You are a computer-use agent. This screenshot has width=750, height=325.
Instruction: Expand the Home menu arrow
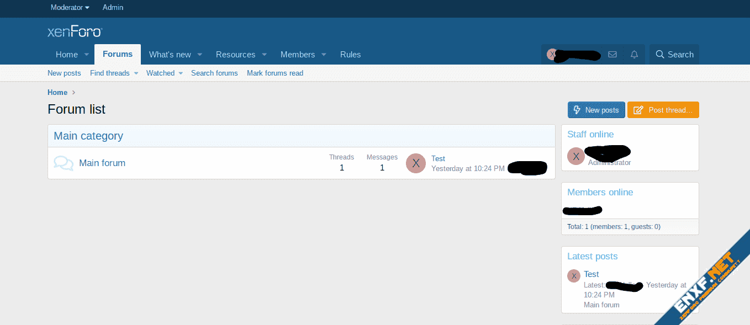(86, 55)
